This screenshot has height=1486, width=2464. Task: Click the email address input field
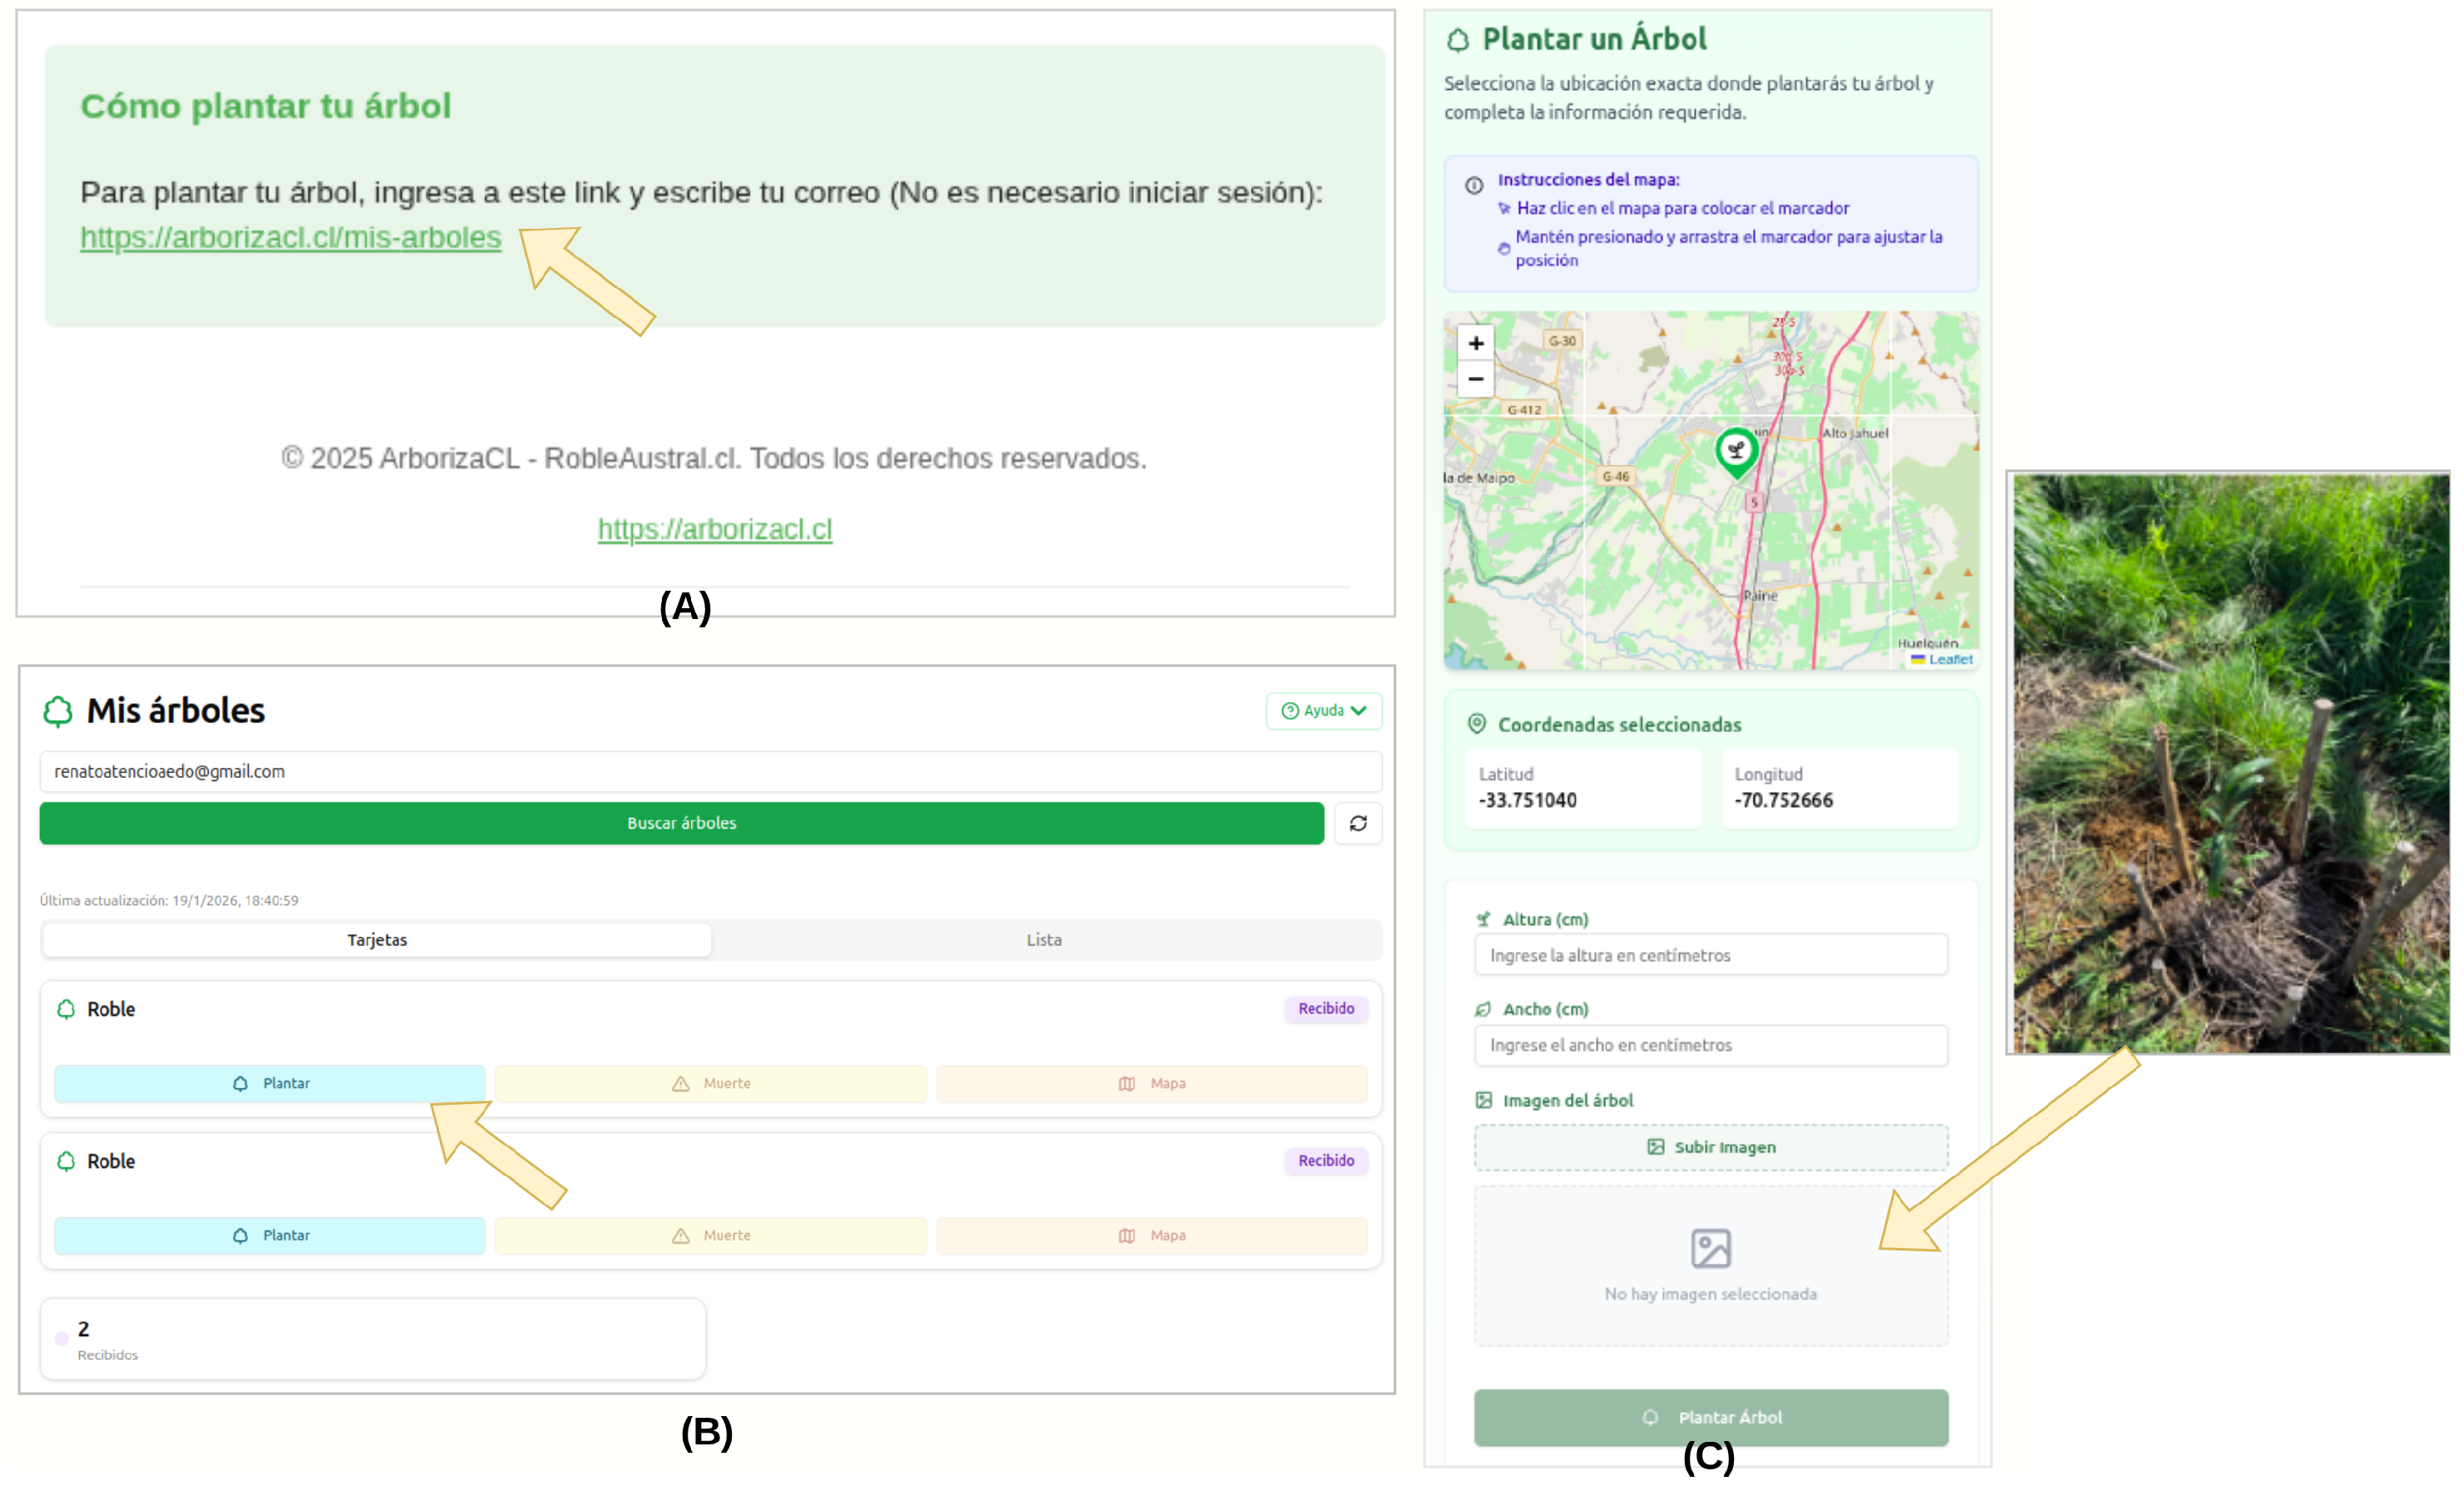pyautogui.click(x=710, y=771)
